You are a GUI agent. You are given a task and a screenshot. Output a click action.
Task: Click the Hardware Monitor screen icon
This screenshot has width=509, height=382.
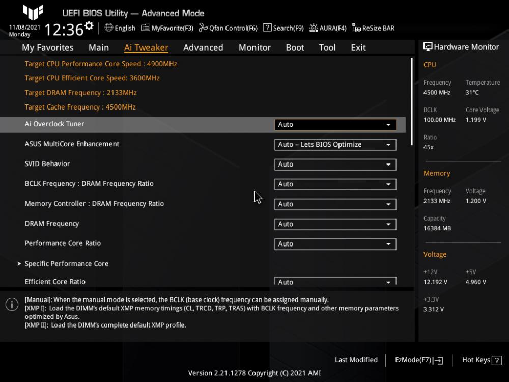(428, 47)
